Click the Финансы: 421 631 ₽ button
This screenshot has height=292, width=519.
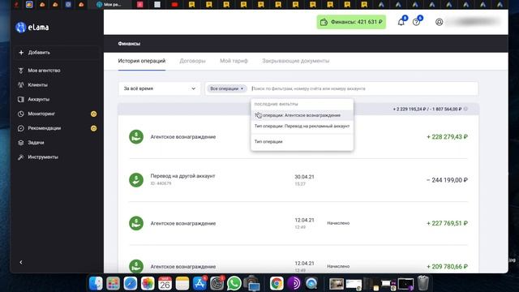(351, 22)
